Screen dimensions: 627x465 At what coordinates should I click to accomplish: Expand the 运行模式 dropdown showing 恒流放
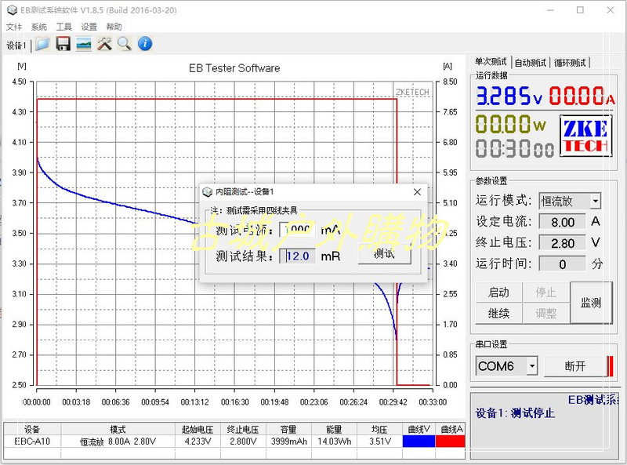pyautogui.click(x=596, y=201)
